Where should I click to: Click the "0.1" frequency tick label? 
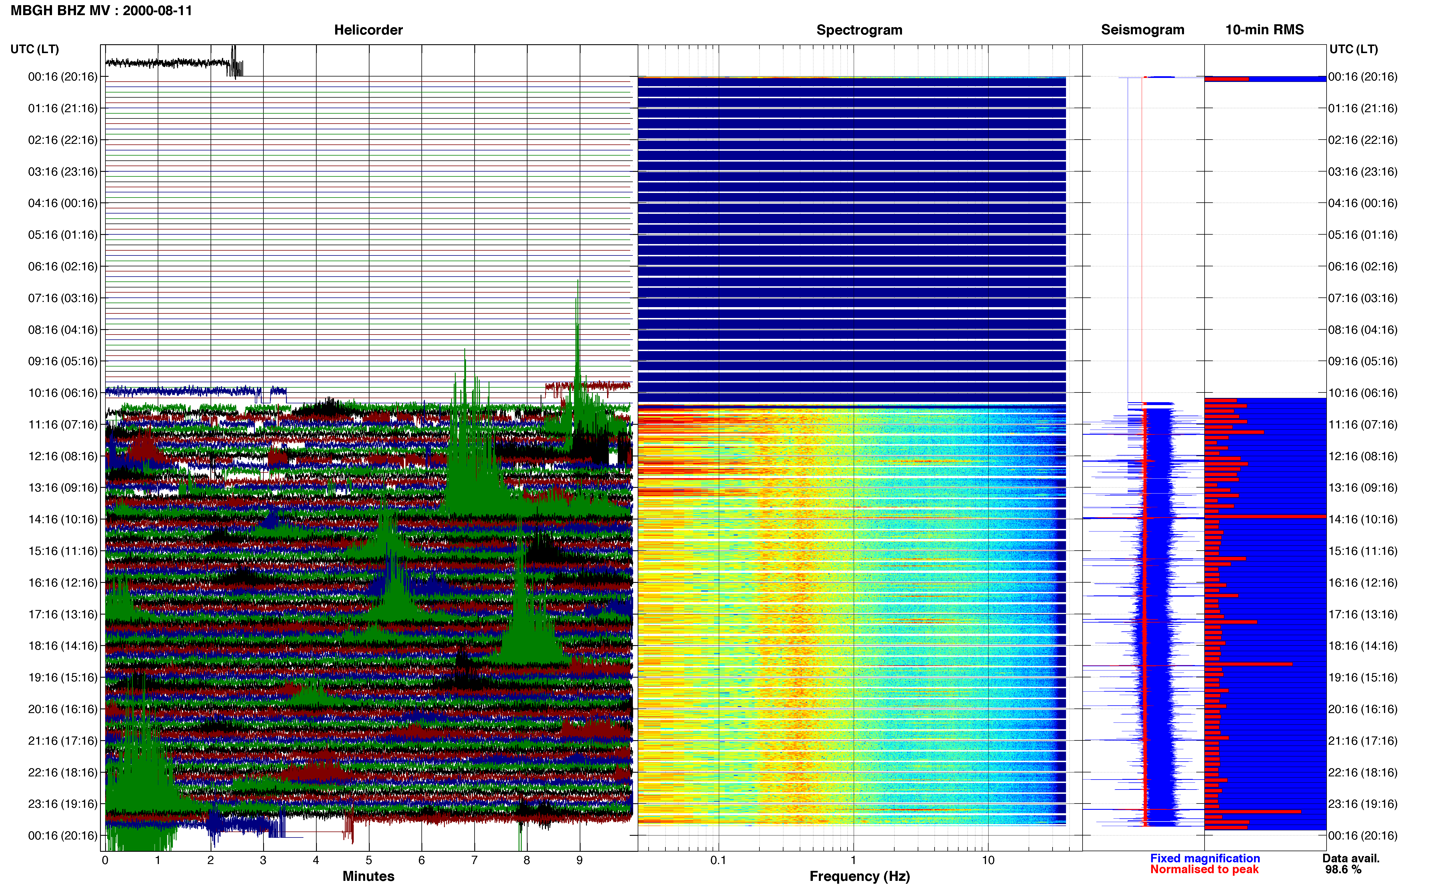718,860
